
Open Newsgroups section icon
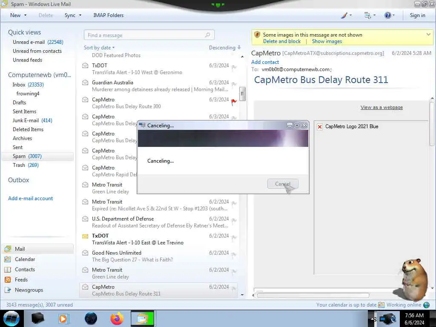(x=8, y=290)
